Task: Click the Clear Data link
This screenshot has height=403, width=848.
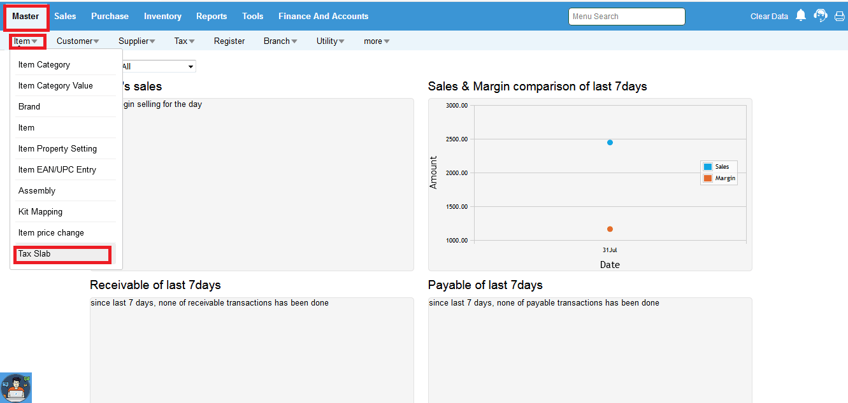Action: pos(769,17)
